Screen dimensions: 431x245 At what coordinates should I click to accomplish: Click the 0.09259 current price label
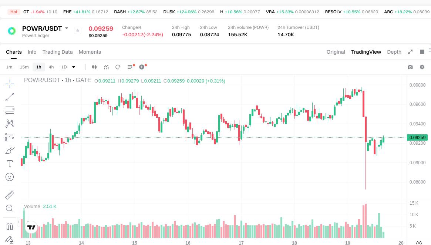417,137
